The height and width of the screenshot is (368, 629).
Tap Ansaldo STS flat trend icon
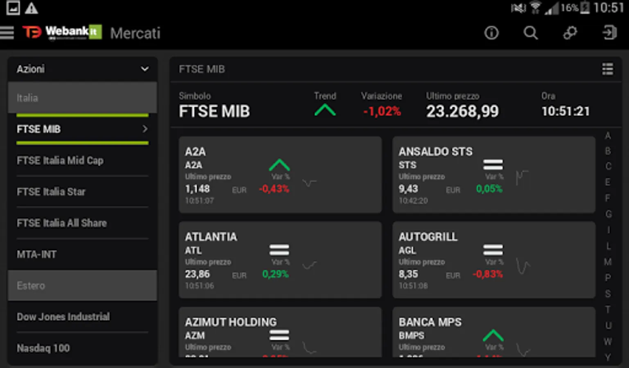(x=493, y=165)
